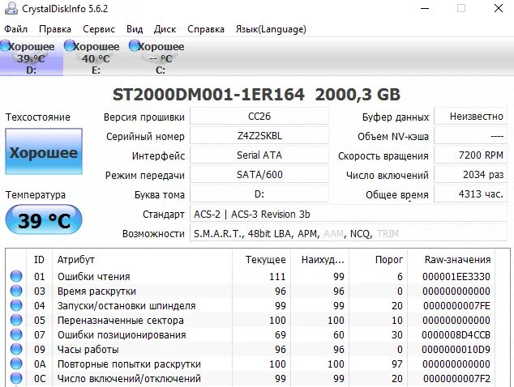Viewport: 514px width, 387px height.
Task: Click the drive model title ST2000DM001-1ER164
Action: click(209, 95)
